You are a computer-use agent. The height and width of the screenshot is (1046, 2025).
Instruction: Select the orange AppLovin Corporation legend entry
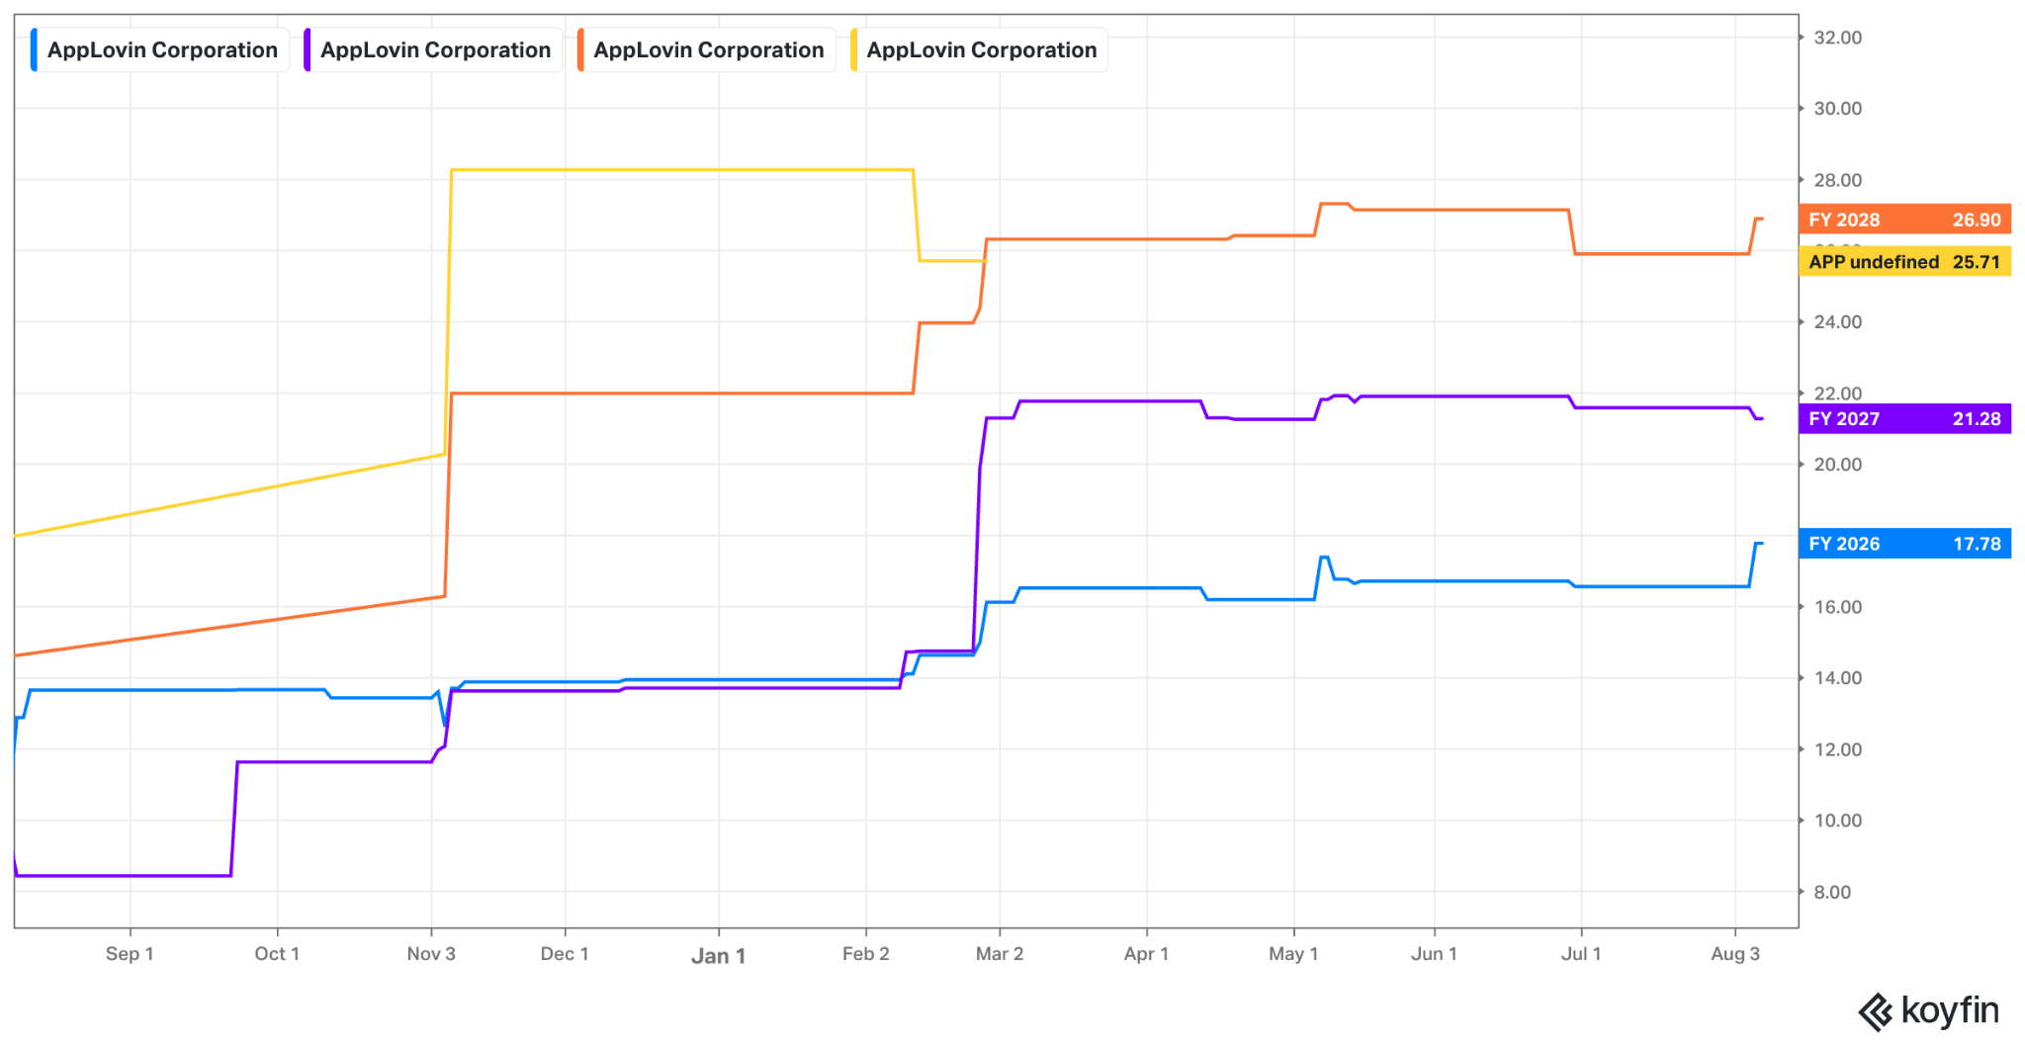tap(705, 49)
